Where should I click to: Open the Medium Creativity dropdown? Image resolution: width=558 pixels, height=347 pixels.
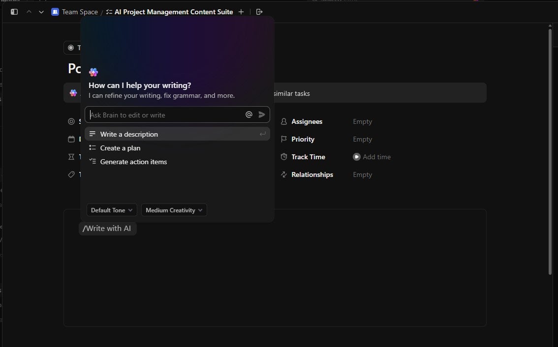tap(174, 210)
